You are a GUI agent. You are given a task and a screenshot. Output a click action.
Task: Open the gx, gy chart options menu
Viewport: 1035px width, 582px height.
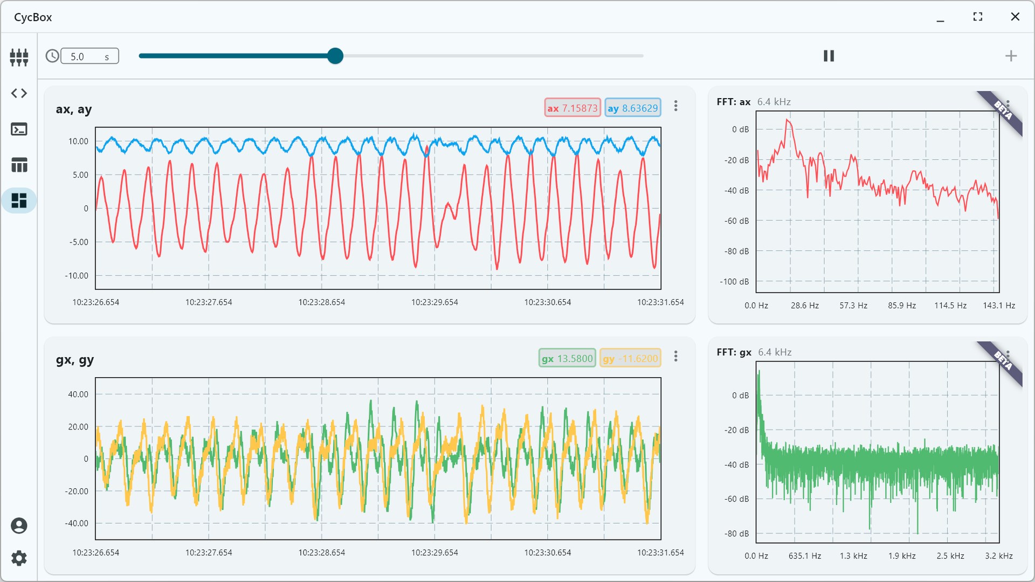coord(675,356)
